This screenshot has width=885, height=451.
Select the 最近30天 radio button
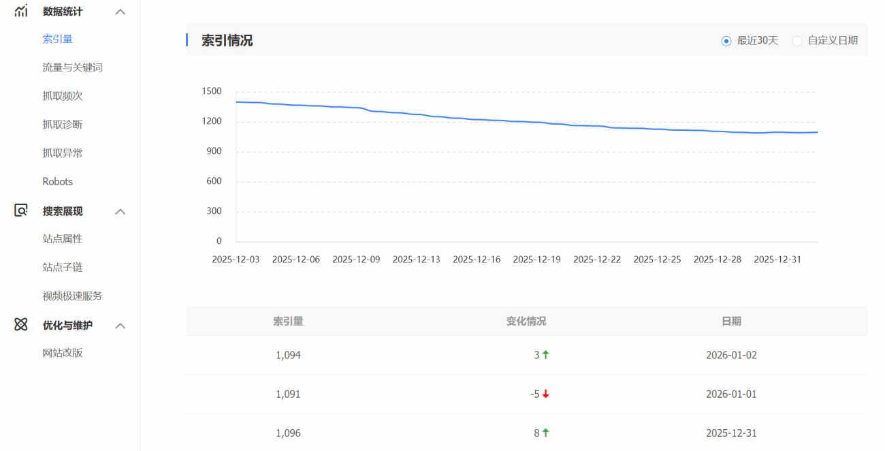click(726, 41)
